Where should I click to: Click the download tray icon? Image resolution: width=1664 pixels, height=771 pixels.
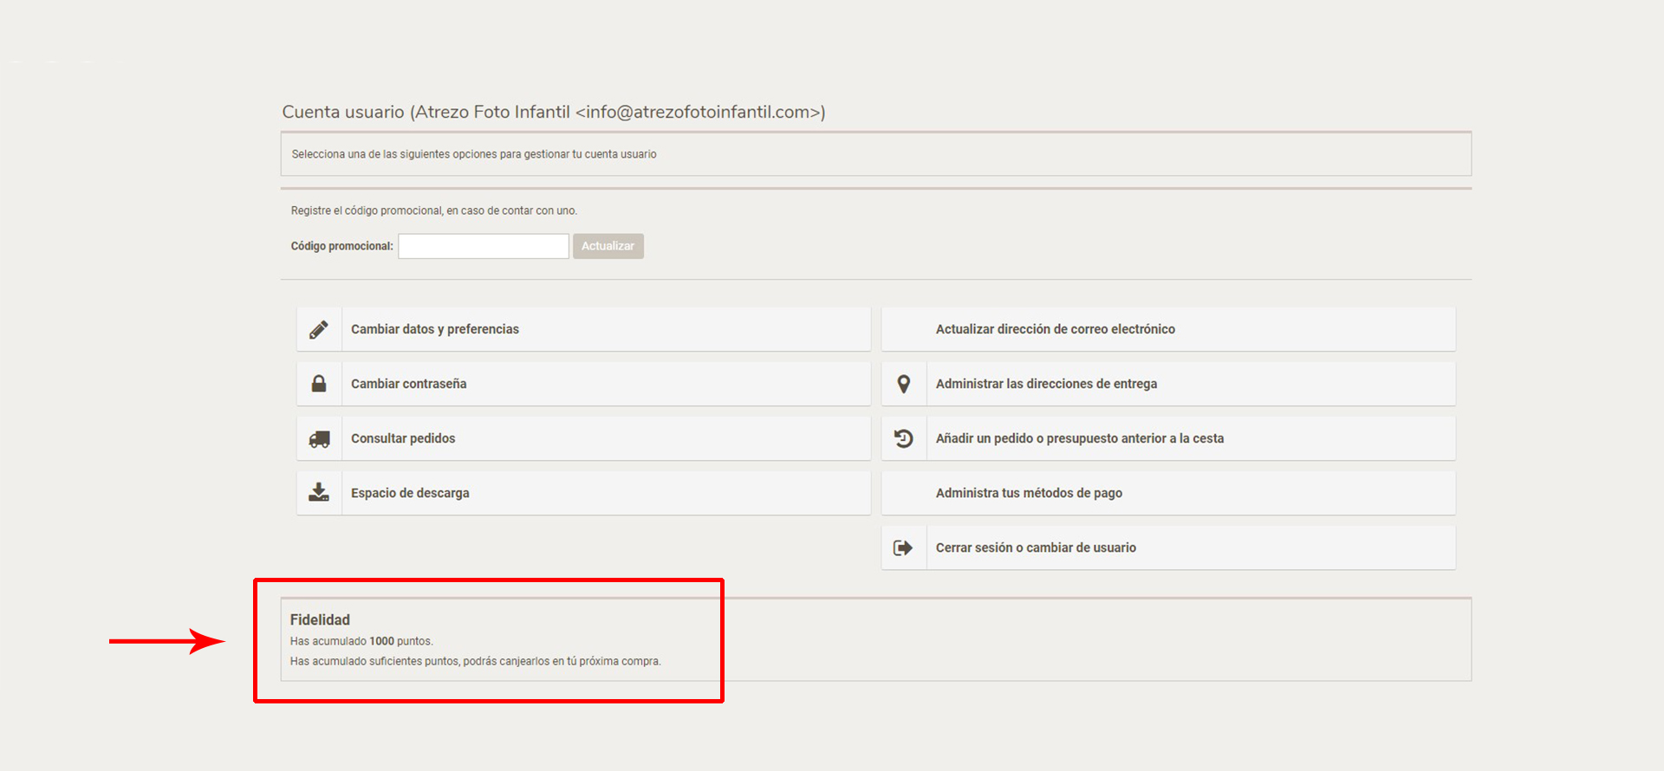click(319, 493)
